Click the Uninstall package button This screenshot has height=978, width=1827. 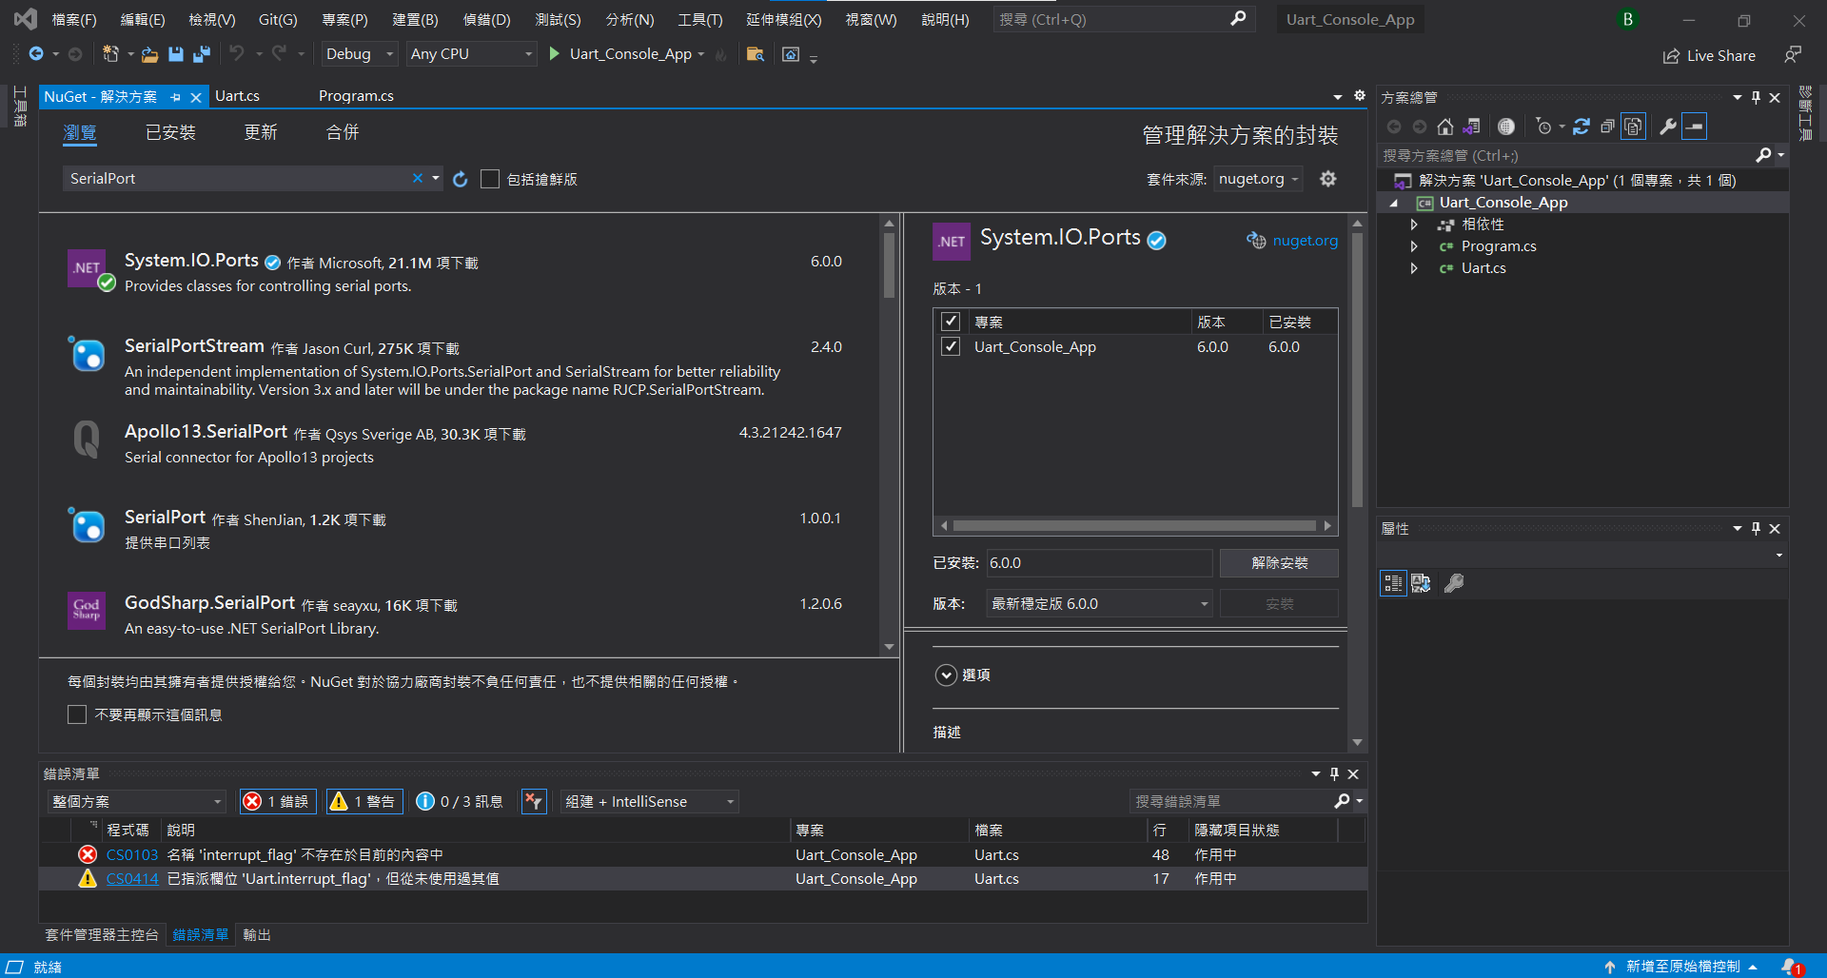tap(1279, 563)
